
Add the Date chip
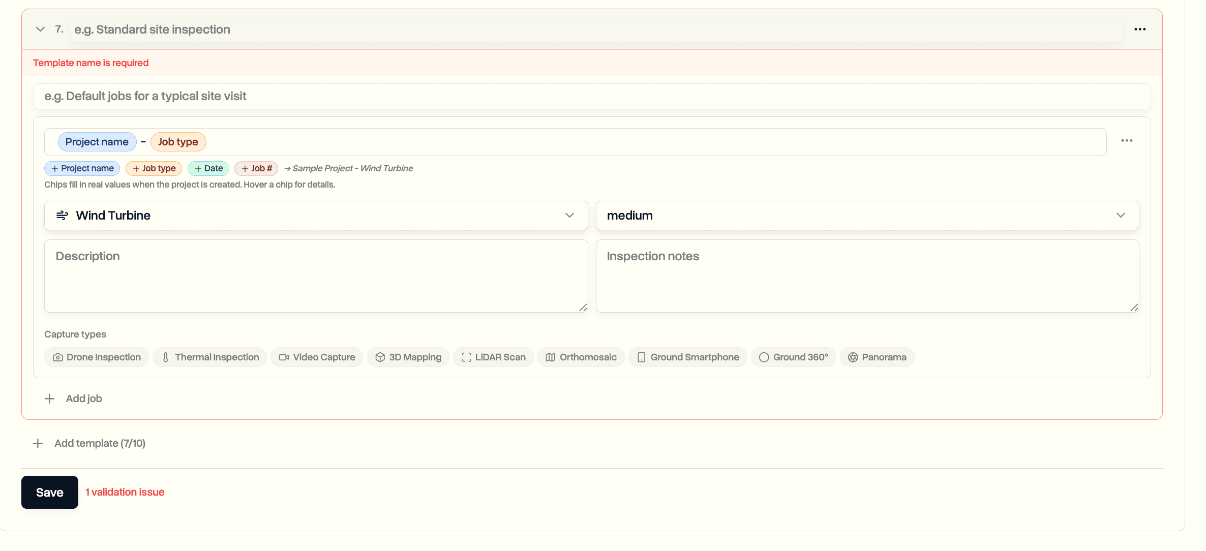point(208,168)
